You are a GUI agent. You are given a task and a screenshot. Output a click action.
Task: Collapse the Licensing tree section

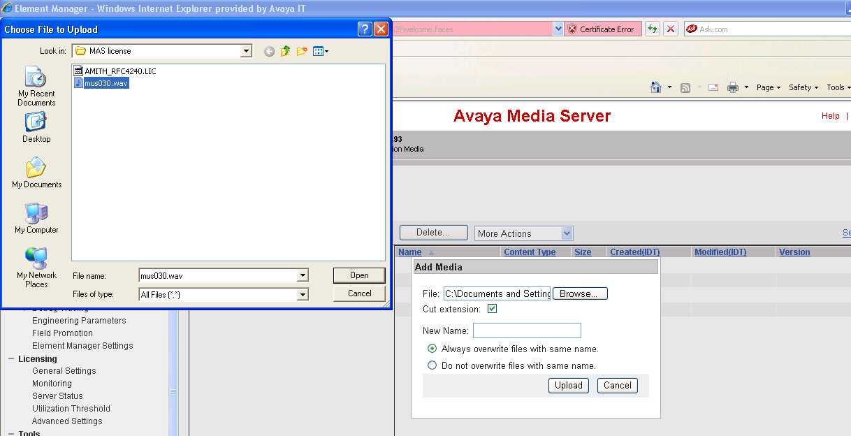tap(11, 358)
